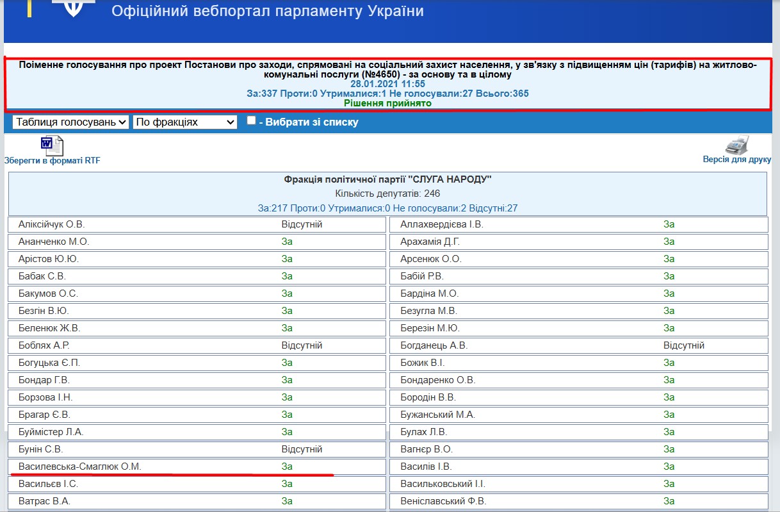Click the date '28.01.2021 11:55'
Screen dimensions: 780x512
(388, 84)
